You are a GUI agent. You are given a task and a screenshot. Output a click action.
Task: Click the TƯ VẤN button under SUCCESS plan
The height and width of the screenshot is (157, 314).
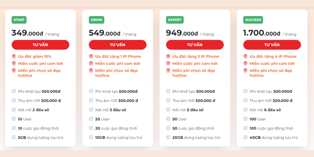(272, 45)
